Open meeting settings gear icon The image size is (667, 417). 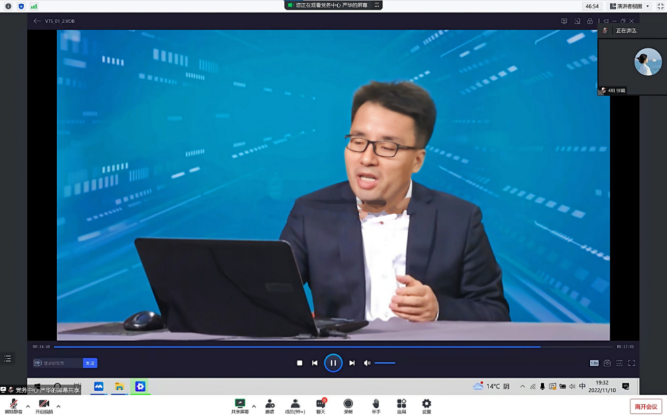coord(426,404)
